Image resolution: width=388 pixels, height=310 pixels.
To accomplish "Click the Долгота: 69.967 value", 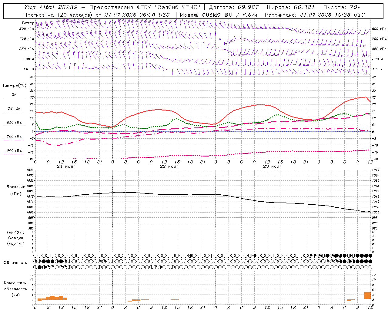I will coord(234,7).
